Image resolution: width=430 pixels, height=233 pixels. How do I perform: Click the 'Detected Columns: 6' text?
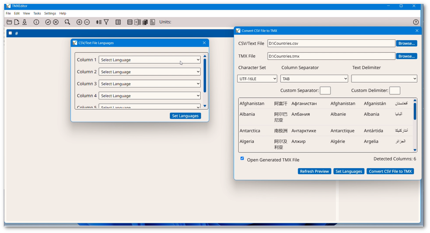[x=395, y=159]
